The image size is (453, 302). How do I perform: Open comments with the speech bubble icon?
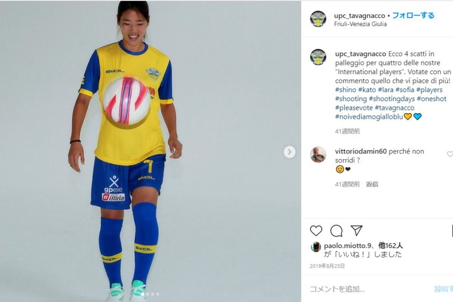tap(336, 231)
